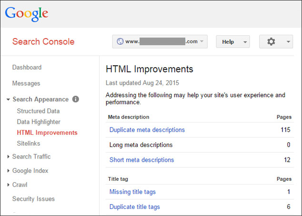
Task: Open the settings gear icon
Action: (271, 41)
